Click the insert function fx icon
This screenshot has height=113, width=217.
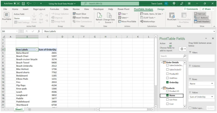[39, 31]
